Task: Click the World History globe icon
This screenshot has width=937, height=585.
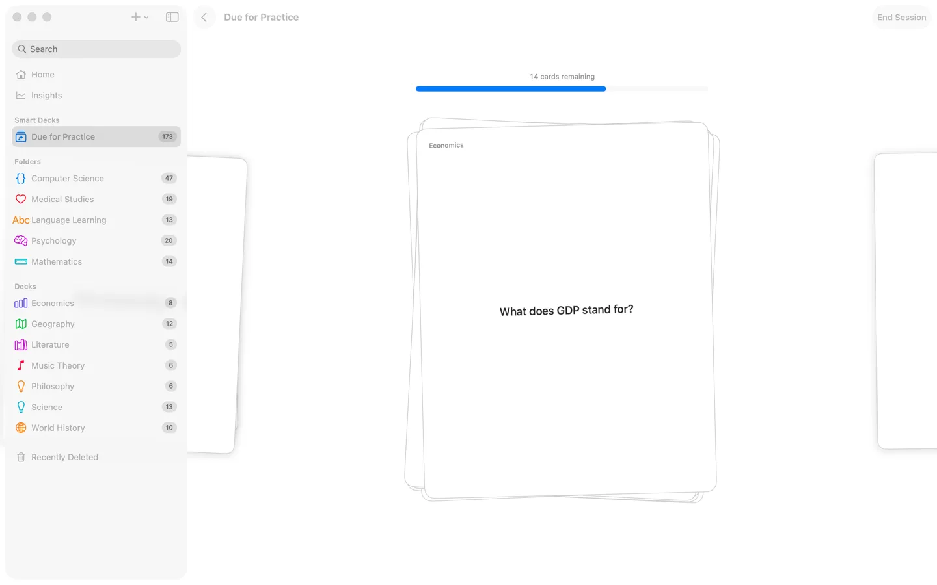Action: click(x=21, y=428)
